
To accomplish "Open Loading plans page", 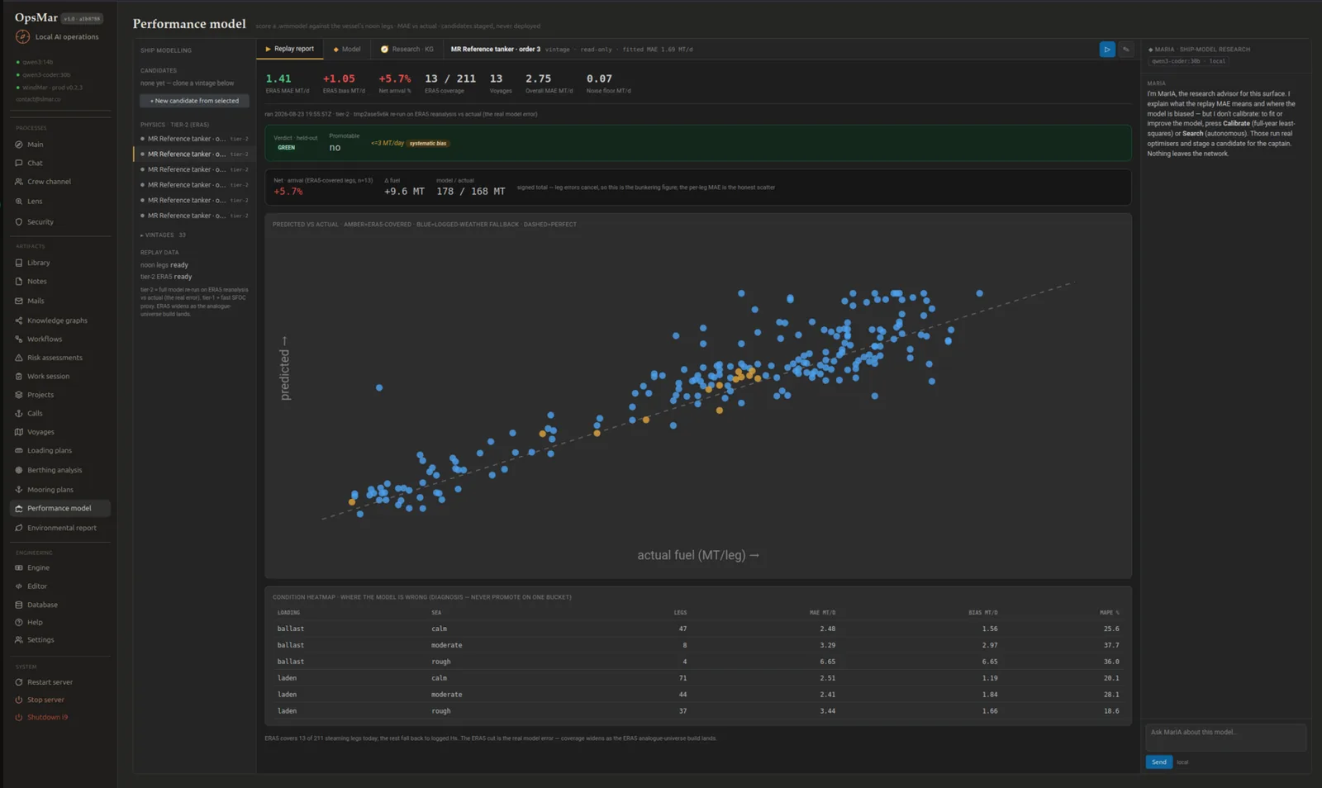I will tap(49, 451).
